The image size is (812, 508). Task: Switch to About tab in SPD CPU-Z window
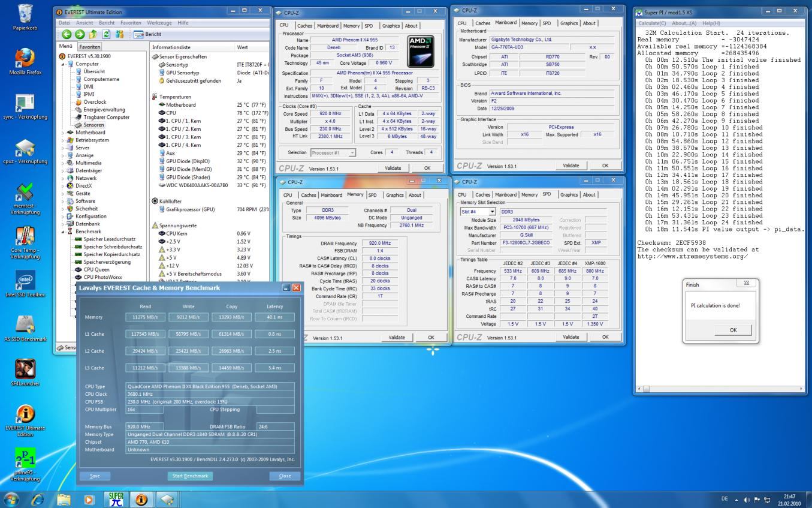click(589, 194)
